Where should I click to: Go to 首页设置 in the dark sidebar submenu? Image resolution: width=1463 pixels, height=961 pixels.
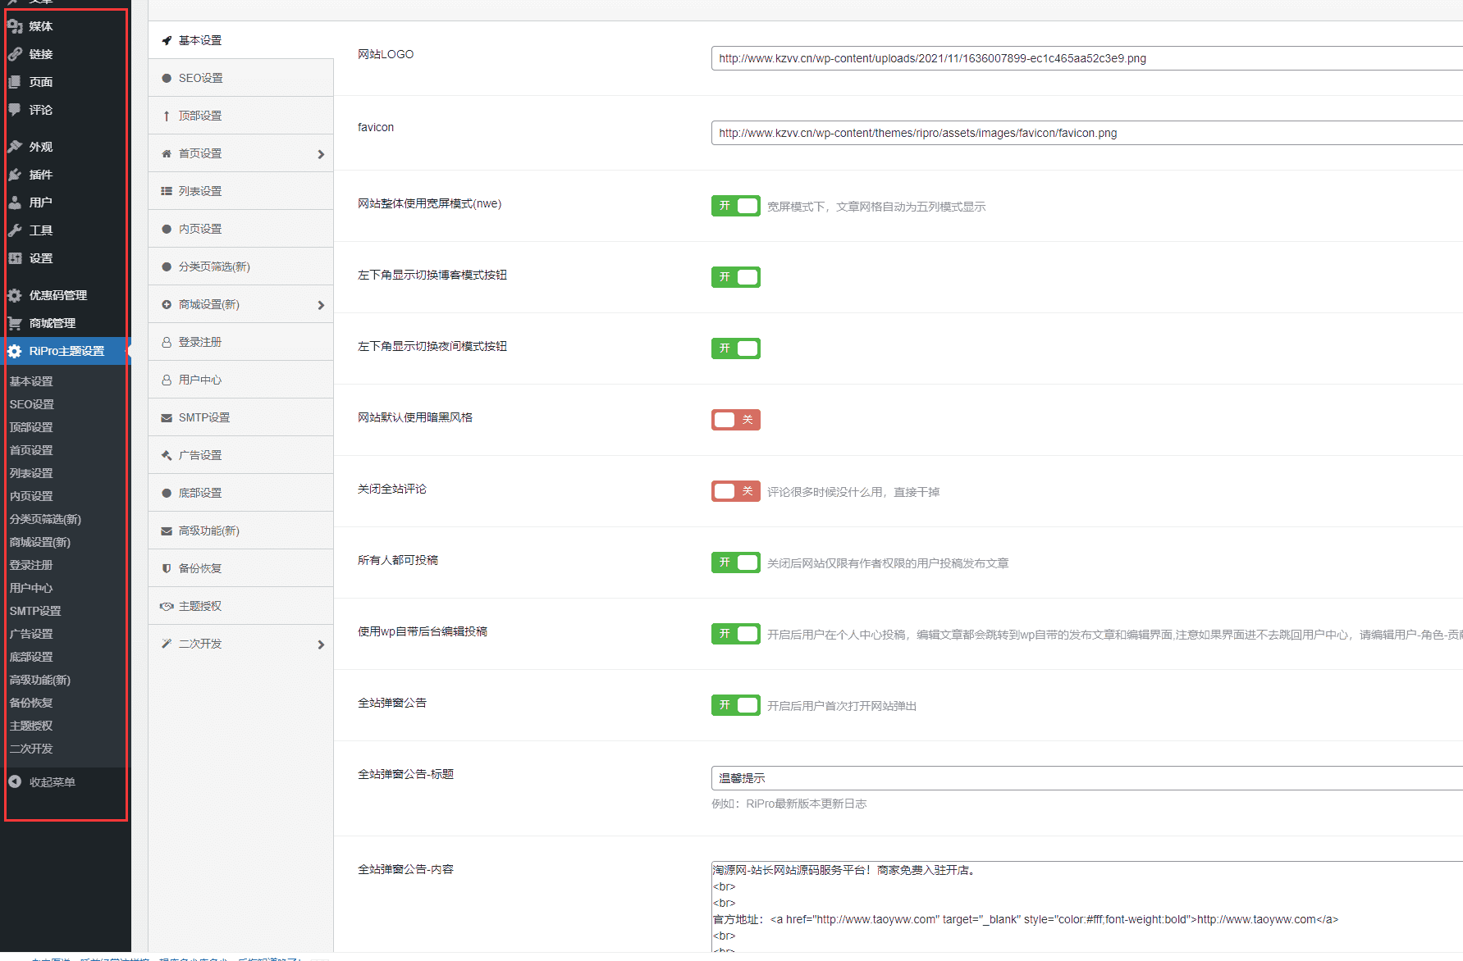tap(31, 450)
